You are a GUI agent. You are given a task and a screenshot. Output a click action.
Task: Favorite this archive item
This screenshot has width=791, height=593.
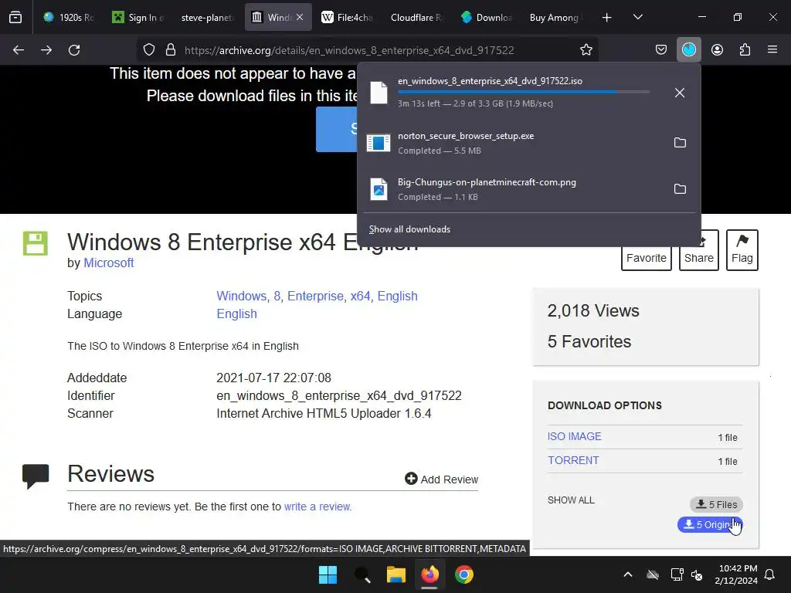click(647, 258)
